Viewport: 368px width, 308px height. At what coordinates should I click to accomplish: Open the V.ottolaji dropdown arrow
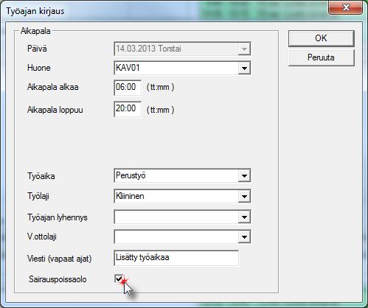244,237
